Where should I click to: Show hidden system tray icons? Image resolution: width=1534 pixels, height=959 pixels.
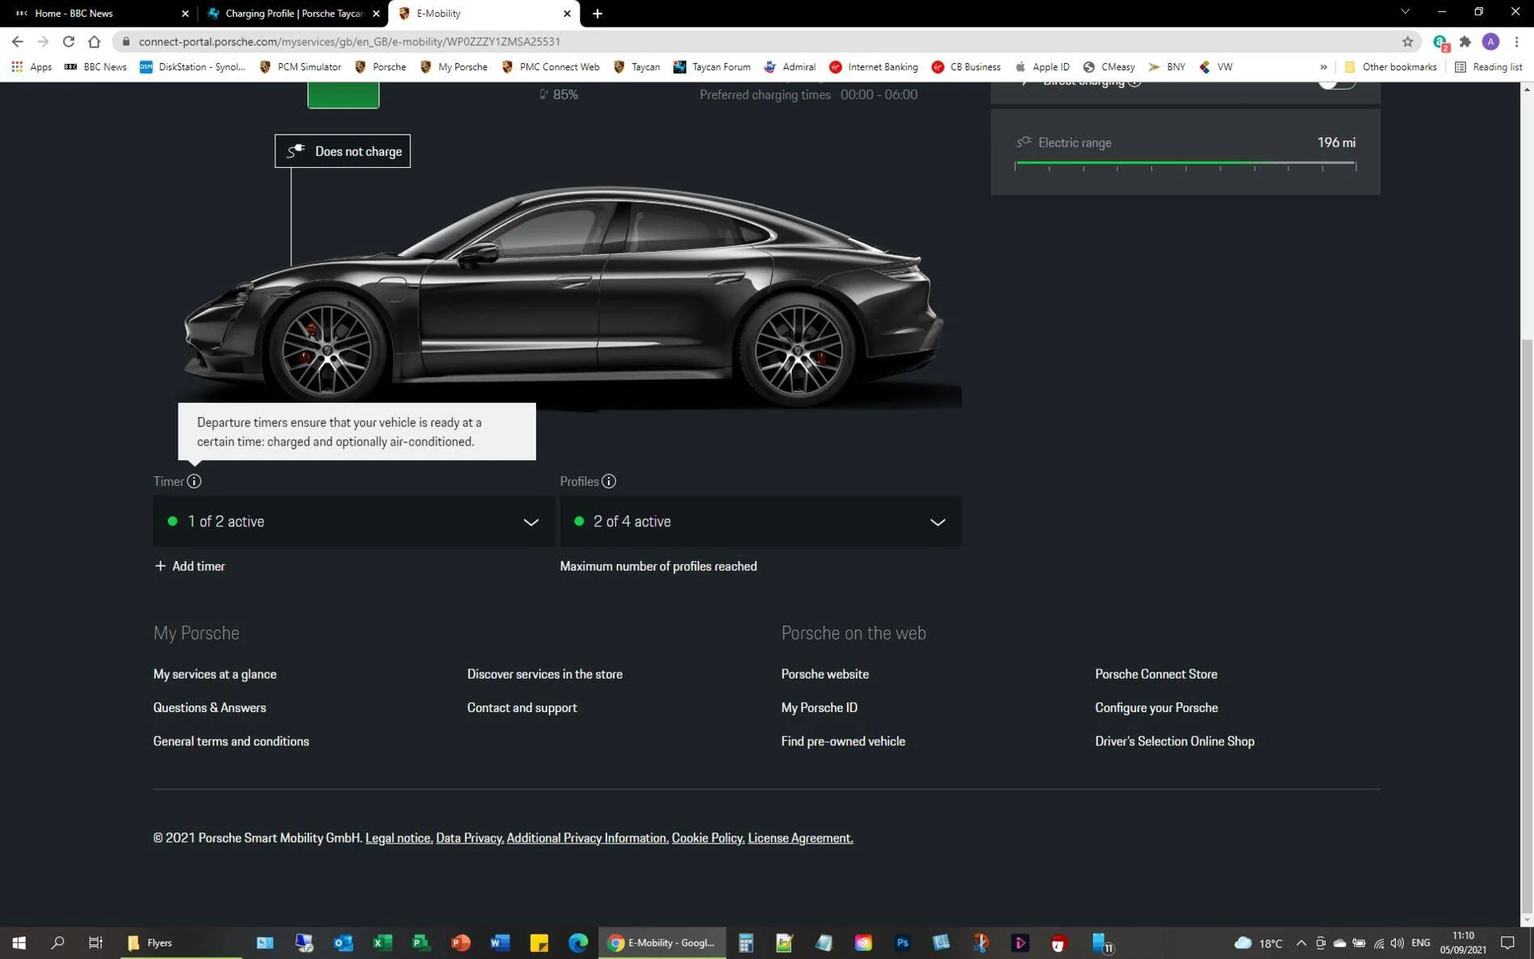1301,942
